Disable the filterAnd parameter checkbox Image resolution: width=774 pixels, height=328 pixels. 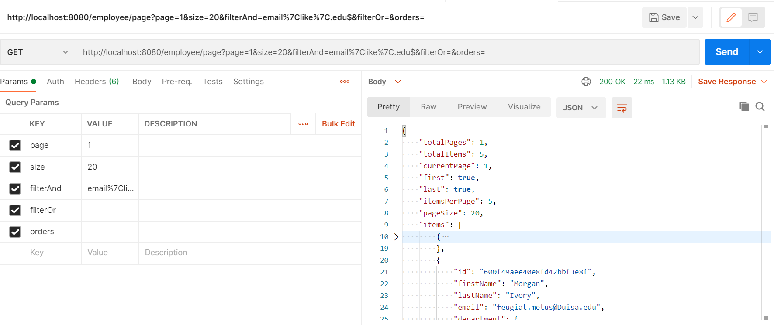(15, 188)
